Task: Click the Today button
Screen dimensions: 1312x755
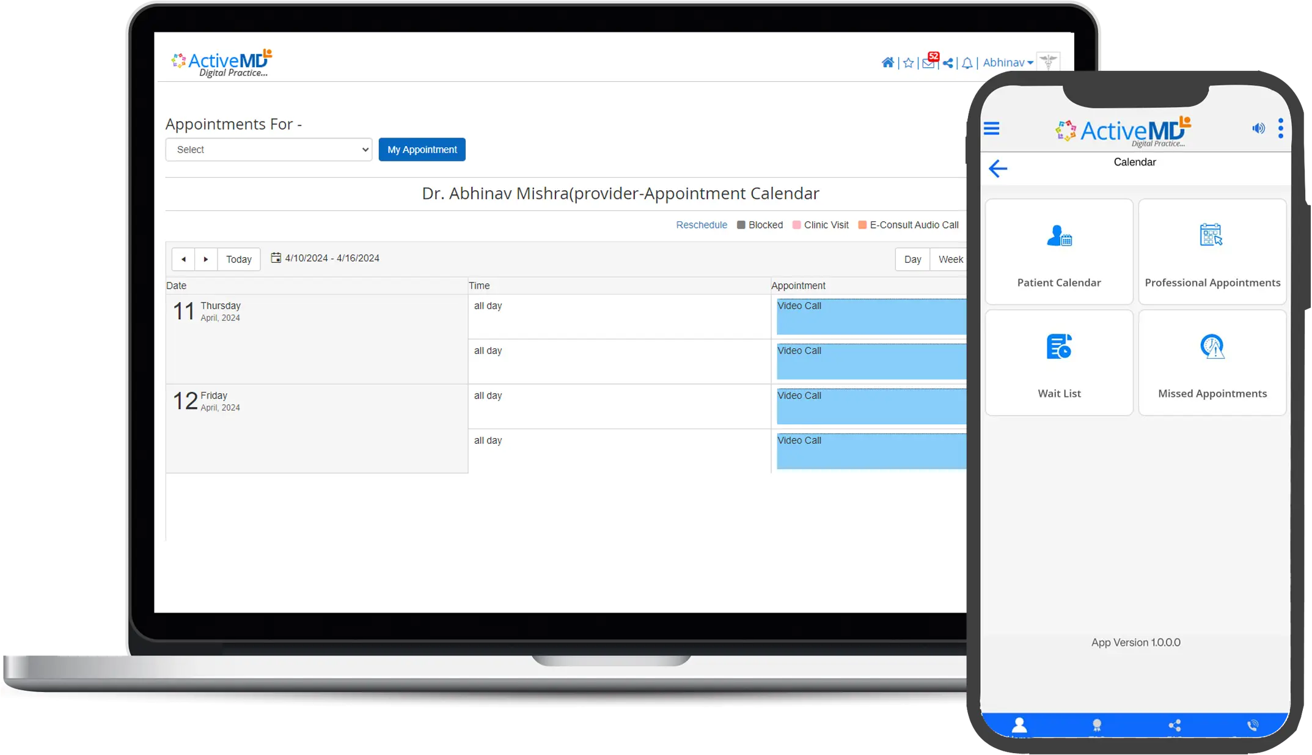Action: (239, 259)
